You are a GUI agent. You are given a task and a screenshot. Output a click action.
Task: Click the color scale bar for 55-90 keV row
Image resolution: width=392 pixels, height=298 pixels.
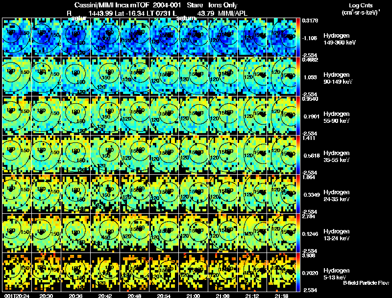298,116
